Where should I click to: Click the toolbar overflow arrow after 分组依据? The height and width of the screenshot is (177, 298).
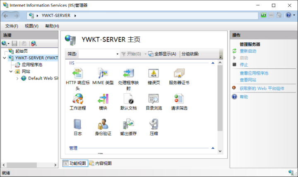point(221,57)
